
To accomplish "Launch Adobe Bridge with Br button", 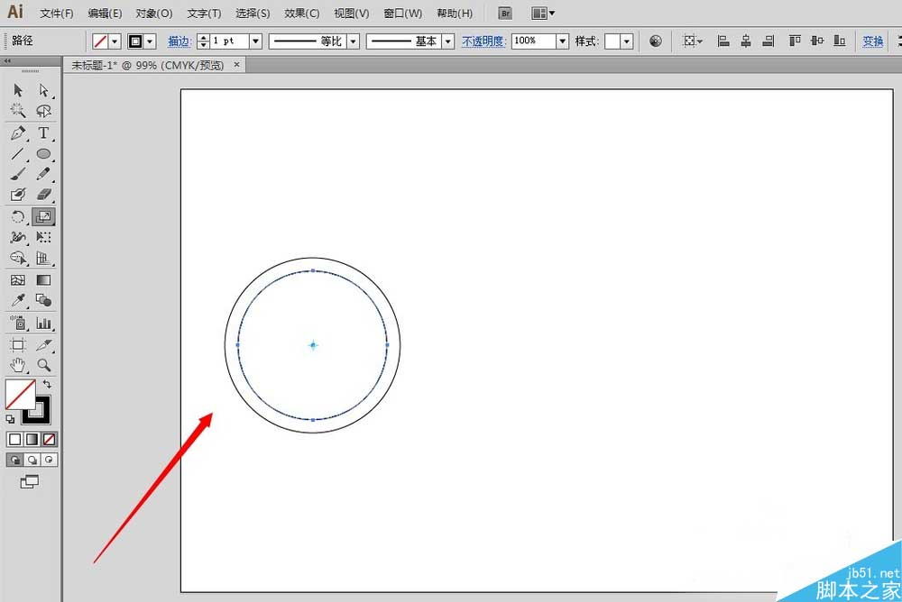I will tap(505, 14).
